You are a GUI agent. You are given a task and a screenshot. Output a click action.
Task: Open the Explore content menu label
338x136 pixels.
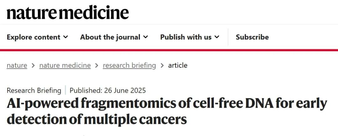tap(33, 37)
